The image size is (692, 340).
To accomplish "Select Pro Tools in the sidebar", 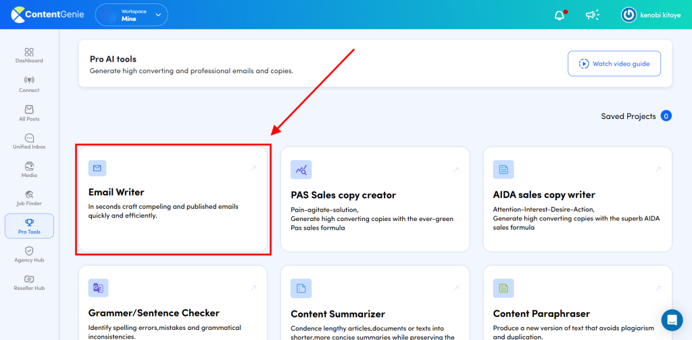I will tap(29, 226).
